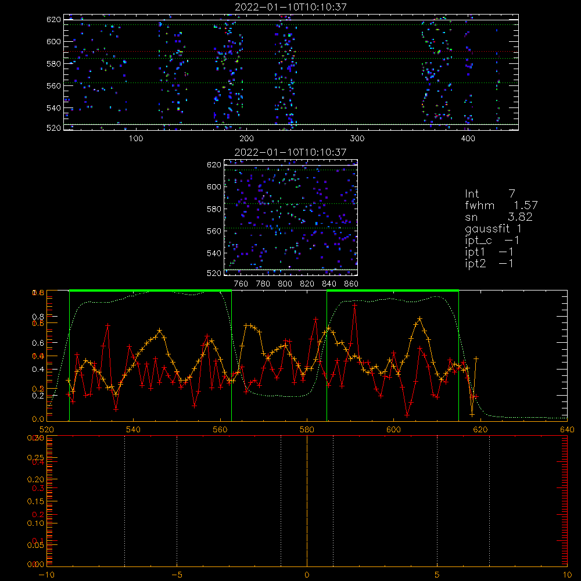This screenshot has height=581, width=581.
Task: Select the 'Int 7' annotation line
Action: coord(490,194)
